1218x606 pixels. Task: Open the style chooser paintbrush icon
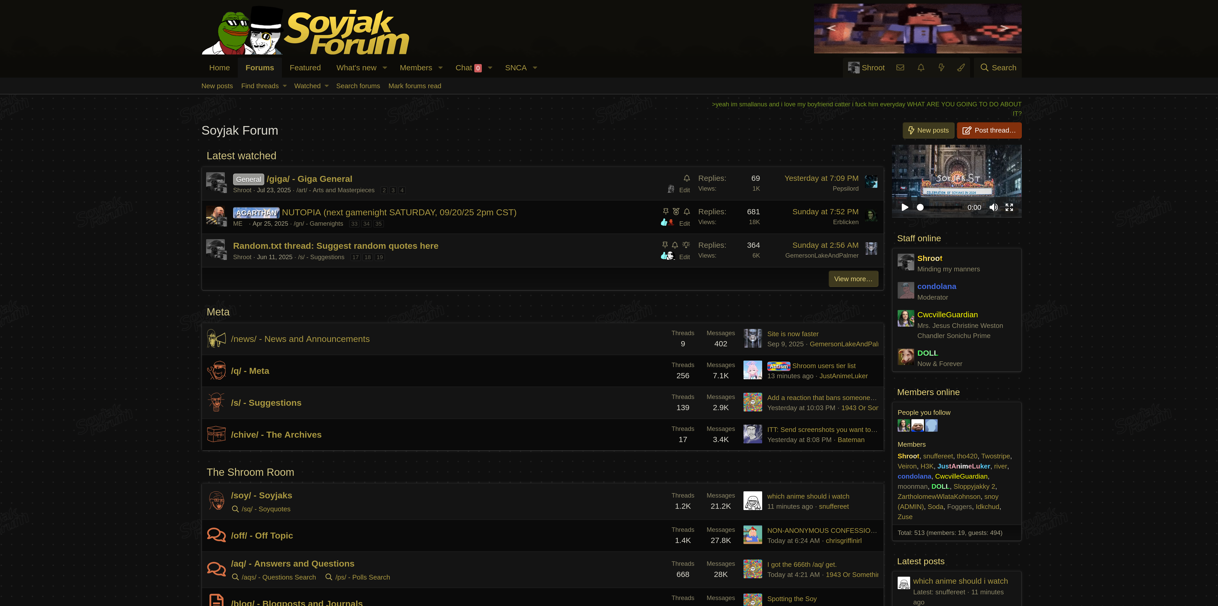point(961,67)
